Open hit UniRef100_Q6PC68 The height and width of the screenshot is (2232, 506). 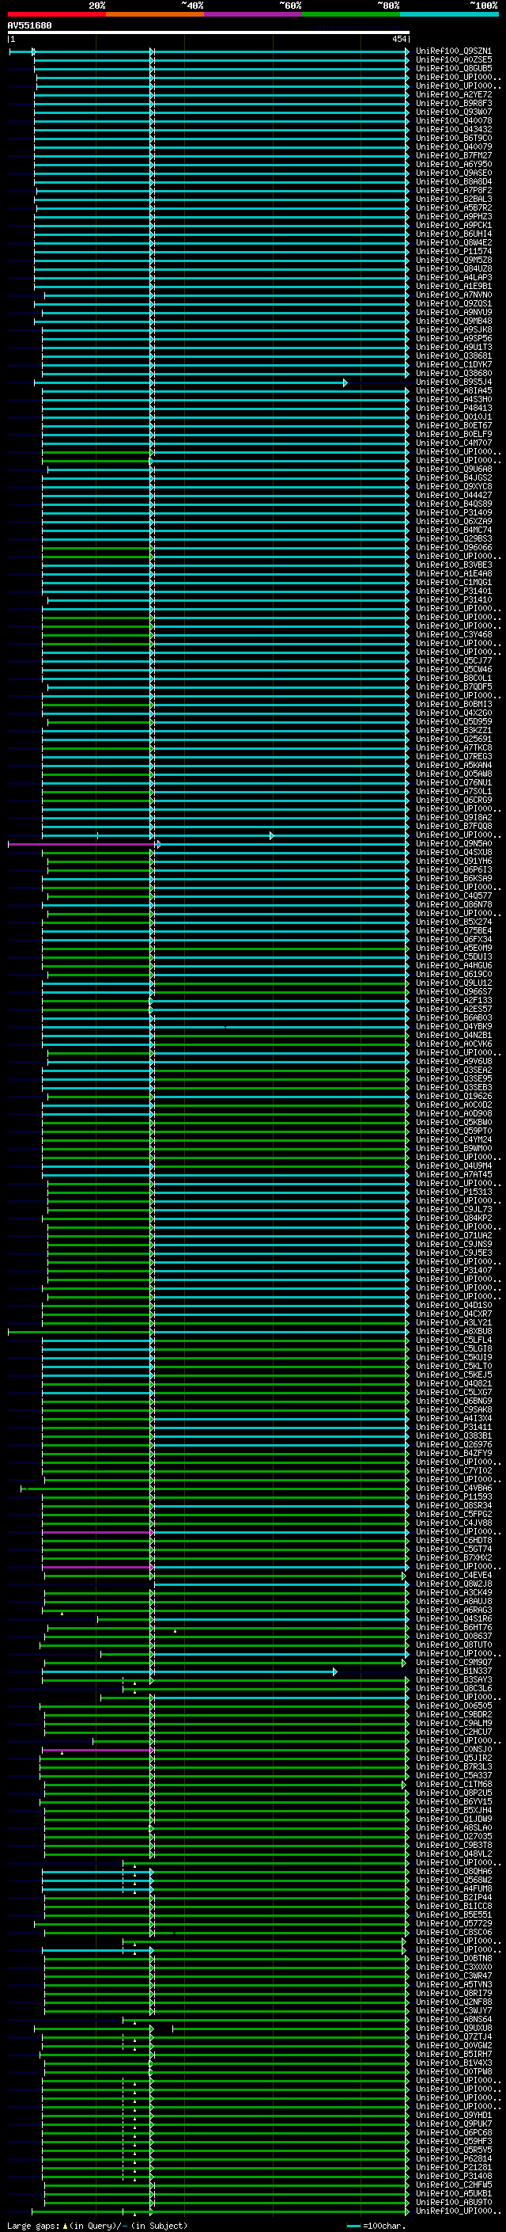pyautogui.click(x=453, y=2133)
